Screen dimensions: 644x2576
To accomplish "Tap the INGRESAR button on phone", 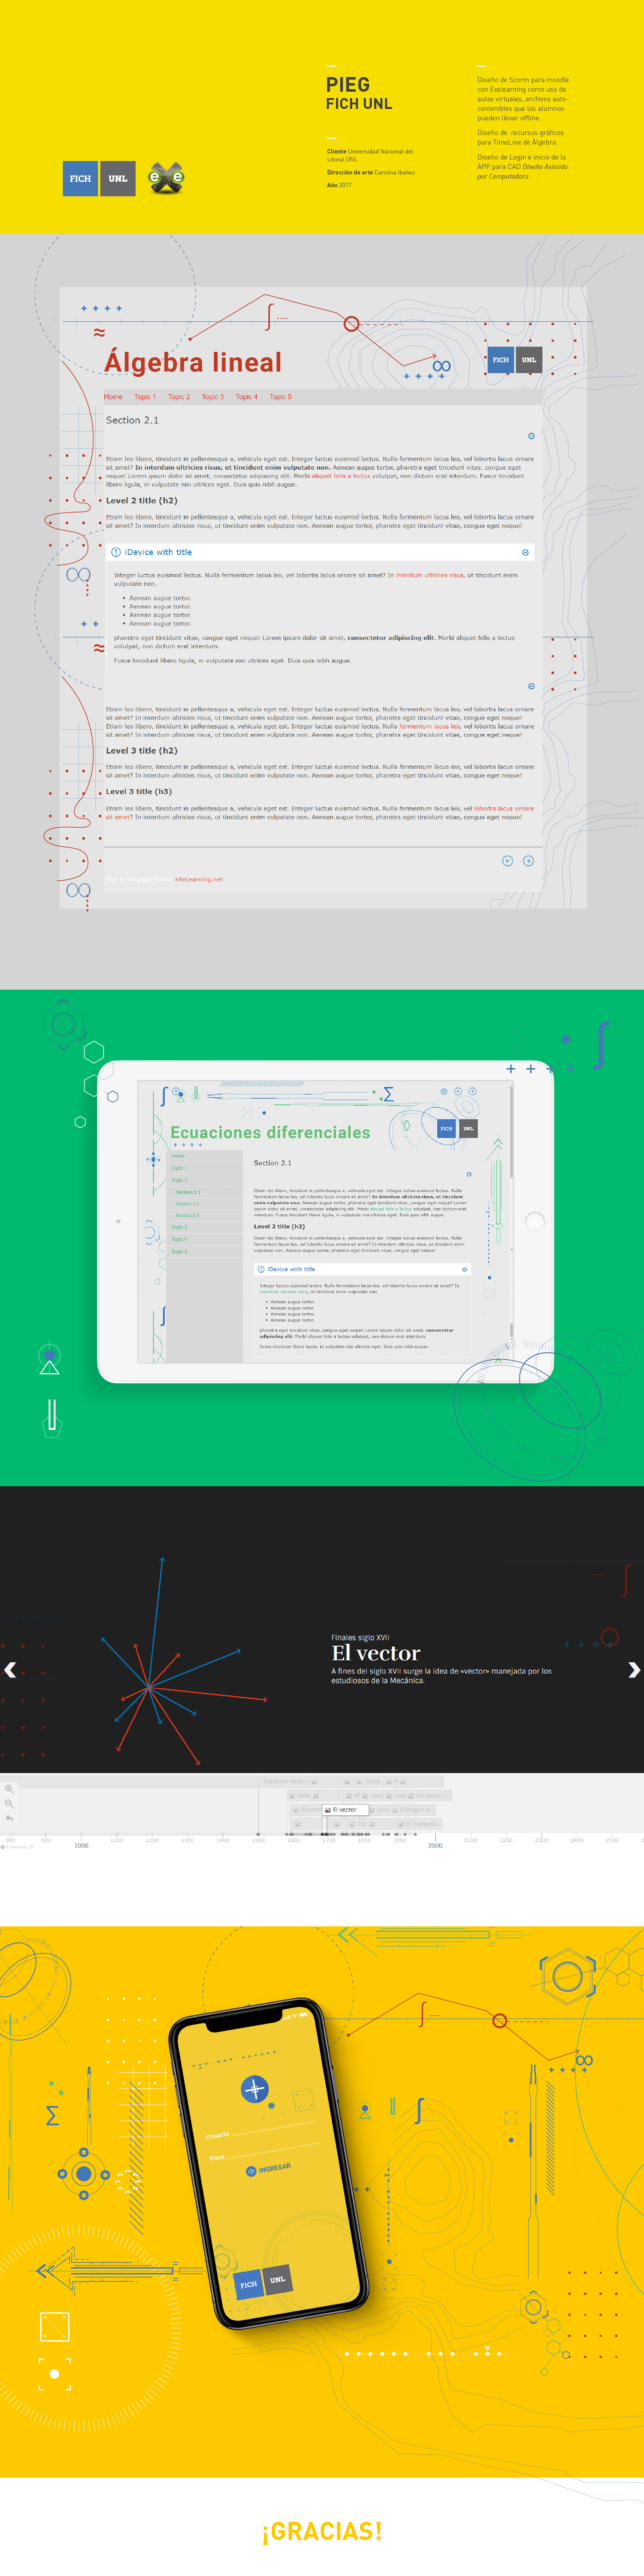I will coord(269,2169).
